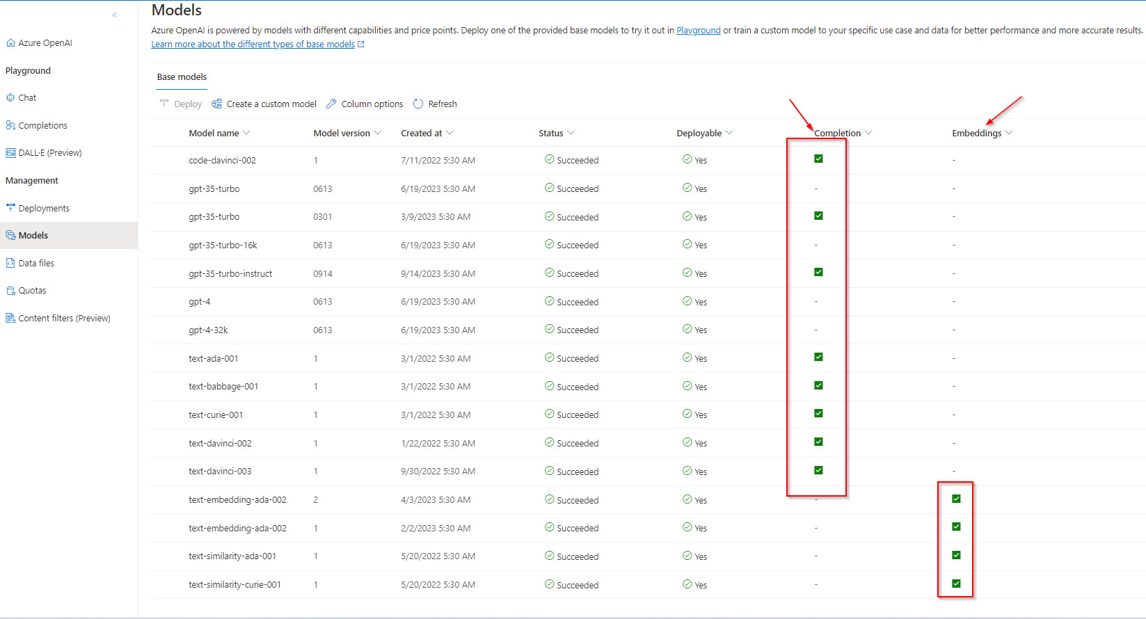The width and height of the screenshot is (1146, 619).
Task: Click the 0914 model version cell
Action: click(x=323, y=274)
